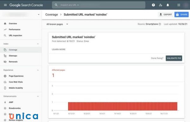Click the Learn More link
Image resolution: width=190 pixels, height=122 pixels.
59,49
